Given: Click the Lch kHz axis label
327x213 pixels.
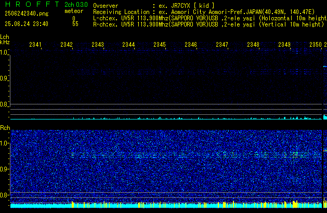Looking at the screenshot, I should pos(5,39).
